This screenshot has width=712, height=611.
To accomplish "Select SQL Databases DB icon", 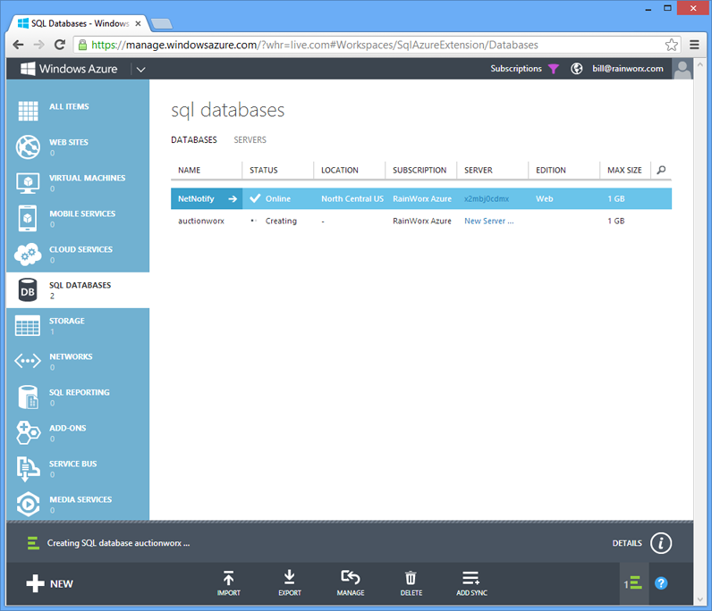I will 28,289.
